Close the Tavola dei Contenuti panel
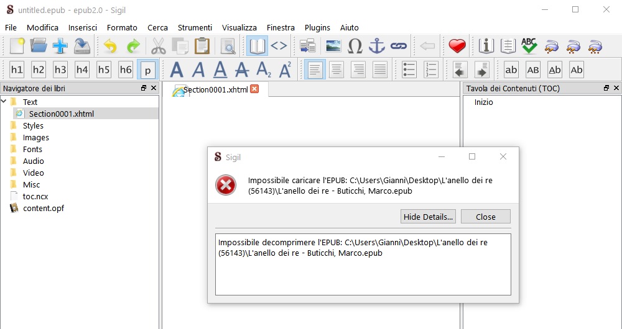622x329 pixels. click(616, 88)
